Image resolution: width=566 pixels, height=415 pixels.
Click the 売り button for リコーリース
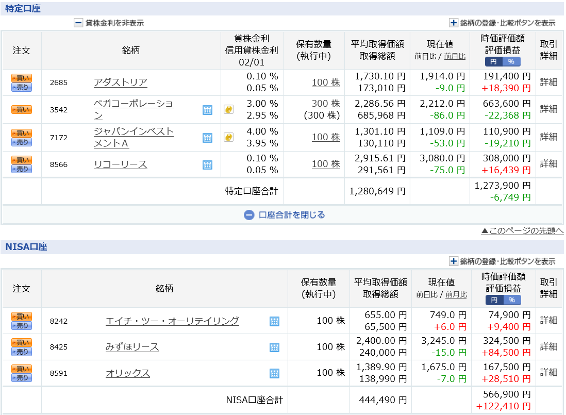22,169
